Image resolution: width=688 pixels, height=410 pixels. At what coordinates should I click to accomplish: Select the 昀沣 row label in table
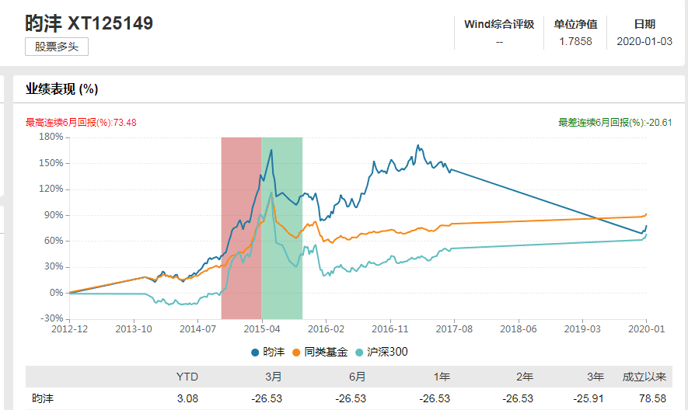(44, 398)
